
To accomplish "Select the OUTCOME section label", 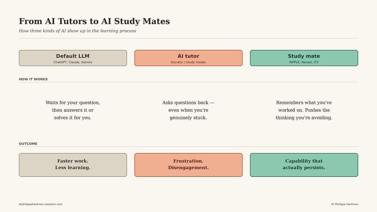I will pyautogui.click(x=28, y=144).
